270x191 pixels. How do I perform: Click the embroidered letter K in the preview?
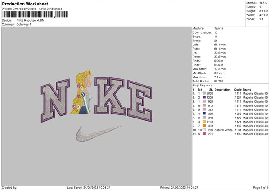point(109,96)
